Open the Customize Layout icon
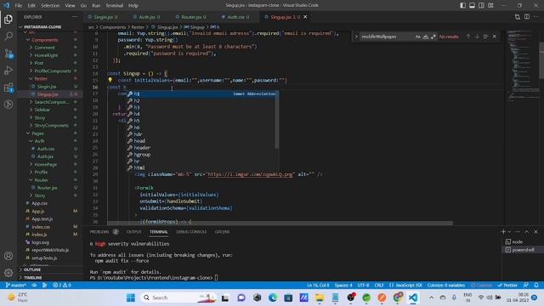The width and height of the screenshot is (544, 306). click(490, 5)
